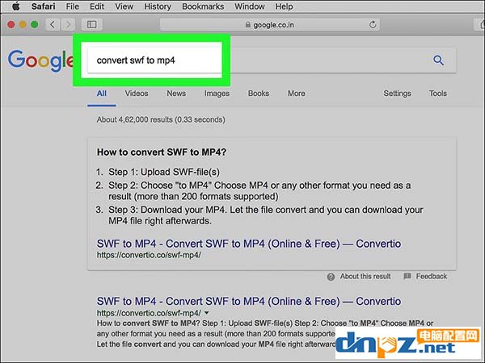Viewport: 485px width, 363px height.
Task: Click the yellow minimize window button
Action: click(x=23, y=24)
